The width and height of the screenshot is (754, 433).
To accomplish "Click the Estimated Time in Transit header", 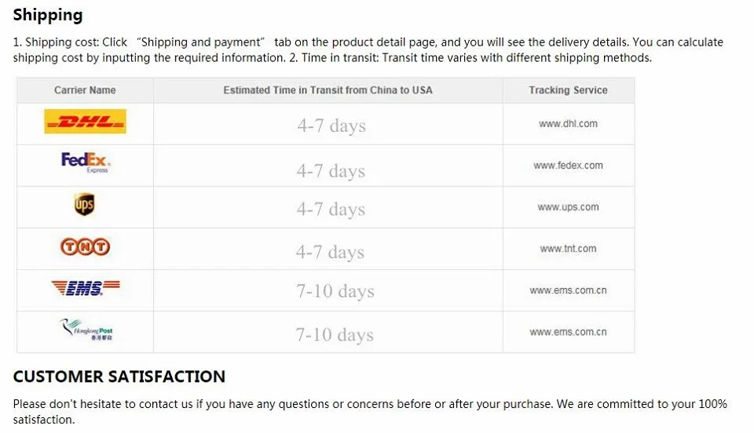I will (328, 90).
